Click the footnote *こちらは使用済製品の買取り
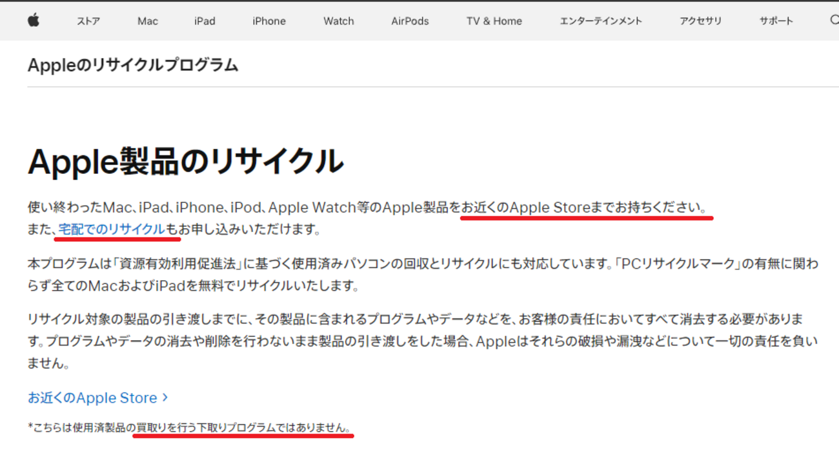The height and width of the screenshot is (462, 839). point(190,428)
